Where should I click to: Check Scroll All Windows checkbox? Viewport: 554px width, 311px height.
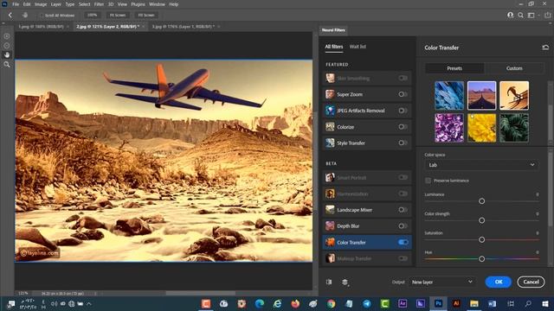(42, 16)
